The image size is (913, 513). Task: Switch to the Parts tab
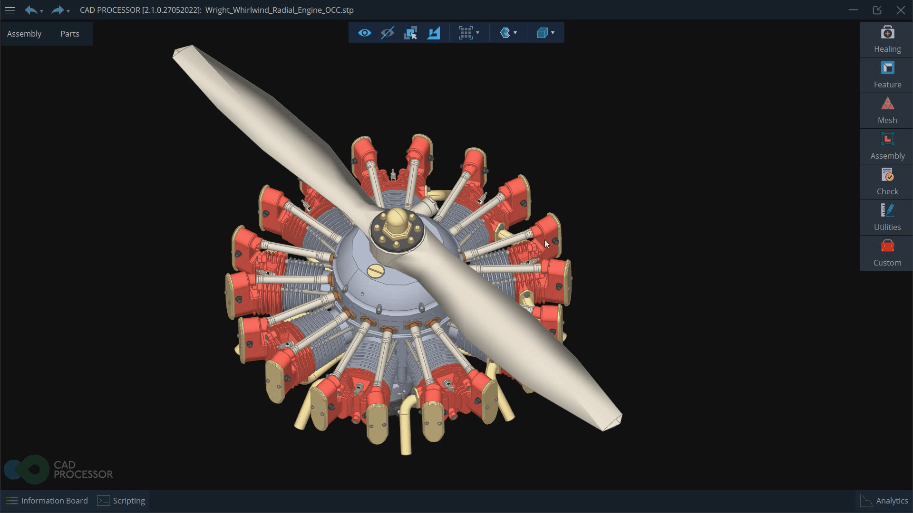pos(70,34)
